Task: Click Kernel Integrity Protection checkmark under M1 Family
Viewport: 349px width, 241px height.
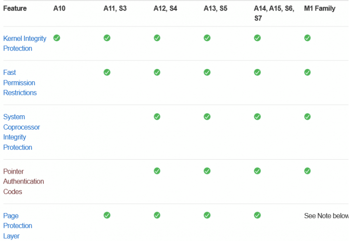Action: pyautogui.click(x=308, y=38)
